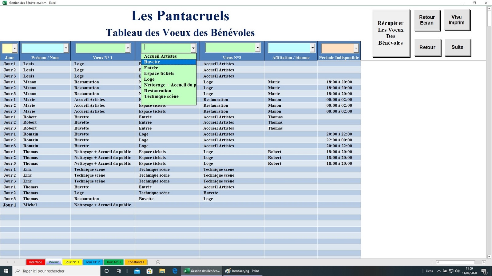Viewport: 492px width, 276px height.
Task: Click the Retour Ecran button
Action: 427,20
